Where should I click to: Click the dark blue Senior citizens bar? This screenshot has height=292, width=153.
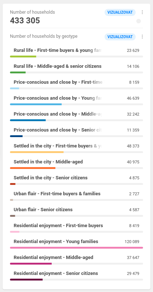point(16,136)
